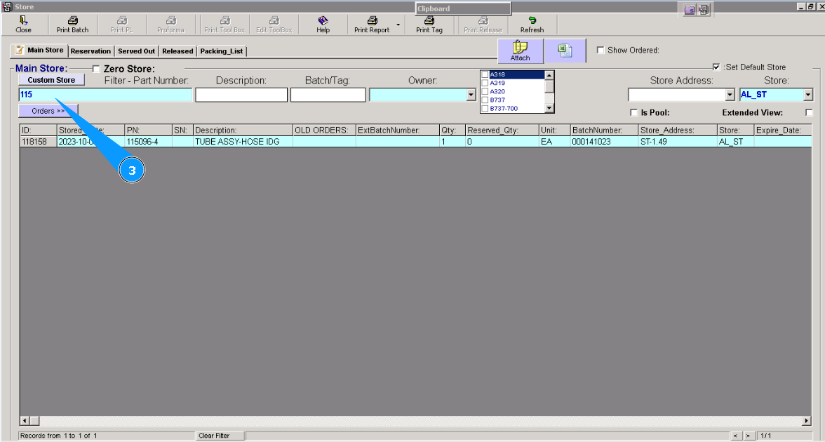Go to previous record page arrow
The width and height of the screenshot is (825, 442).
pos(737,436)
